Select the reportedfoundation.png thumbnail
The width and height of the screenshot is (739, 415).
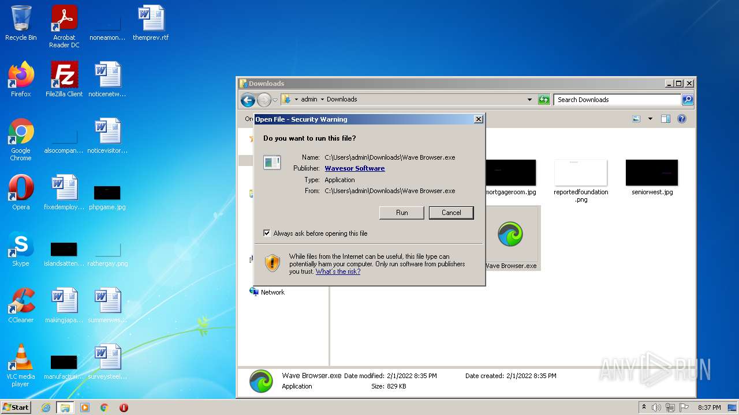(581, 182)
